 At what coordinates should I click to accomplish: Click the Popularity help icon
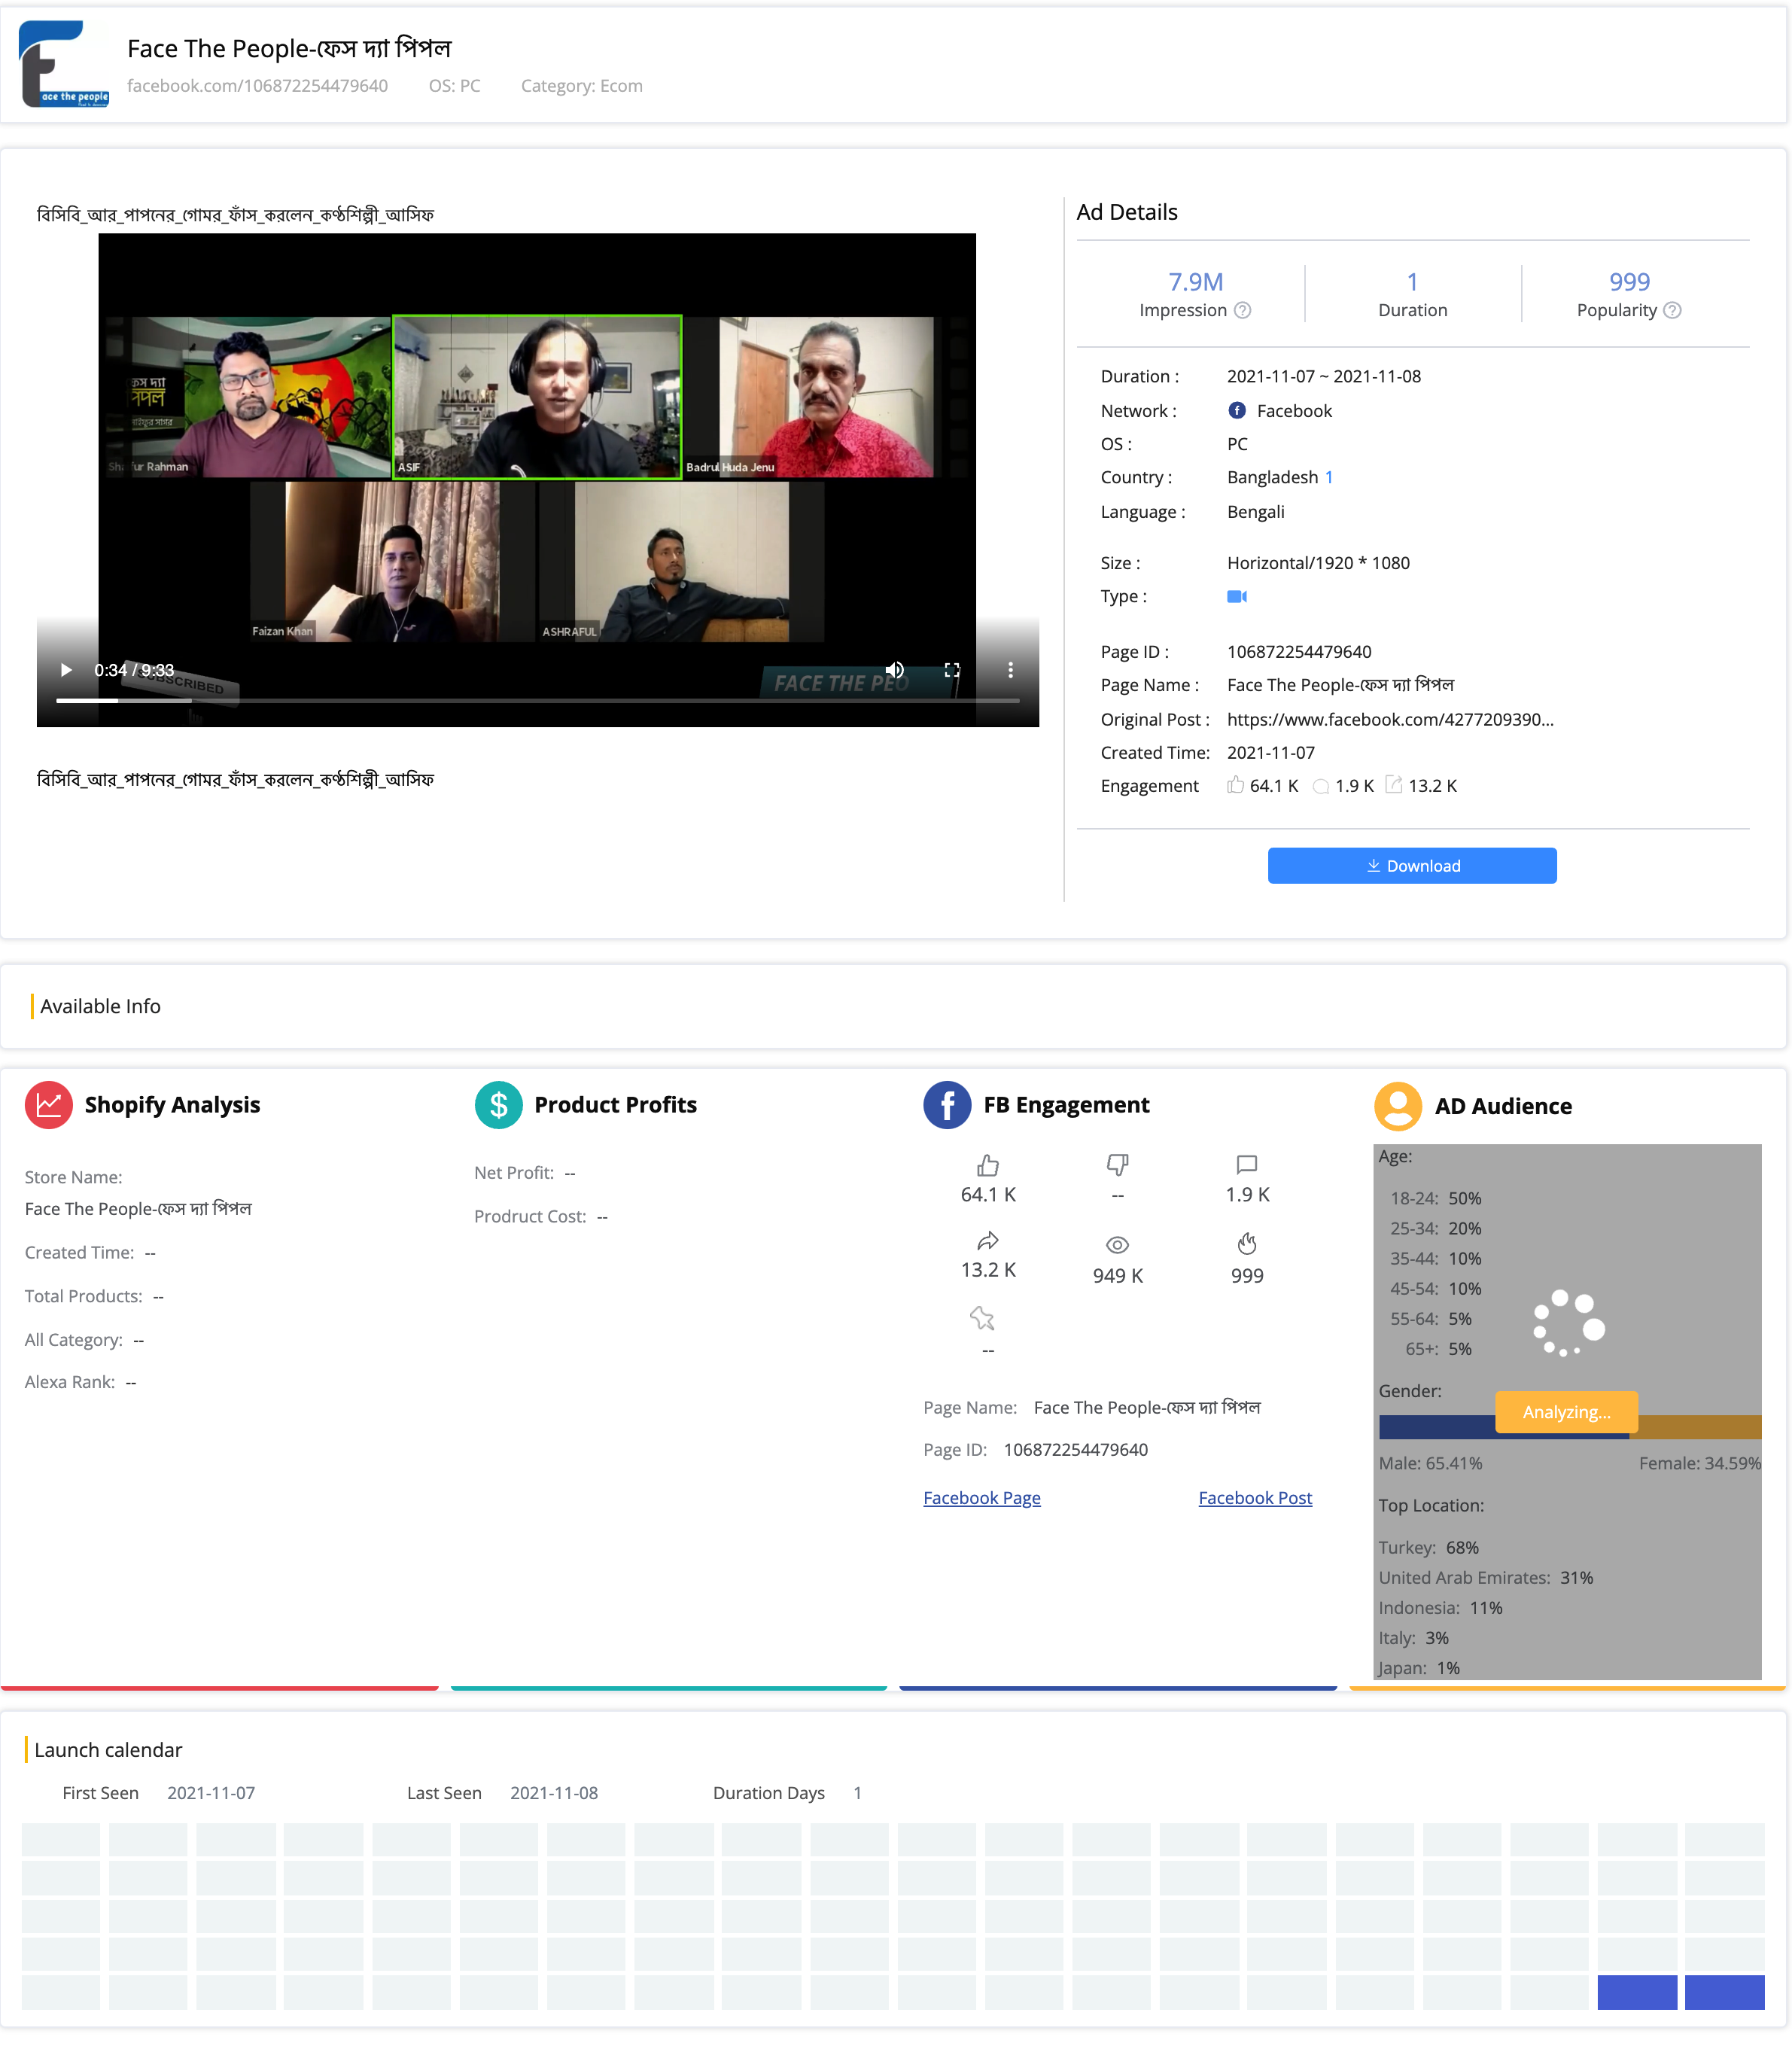[x=1672, y=310]
